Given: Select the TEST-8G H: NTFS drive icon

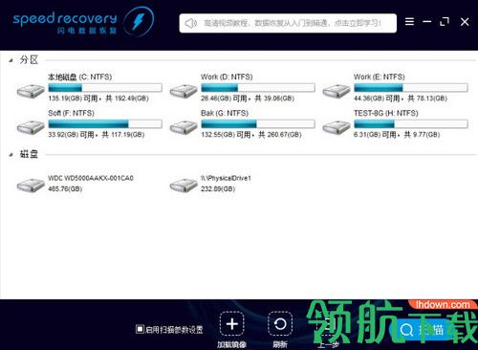Looking at the screenshot, I should pos(337,127).
